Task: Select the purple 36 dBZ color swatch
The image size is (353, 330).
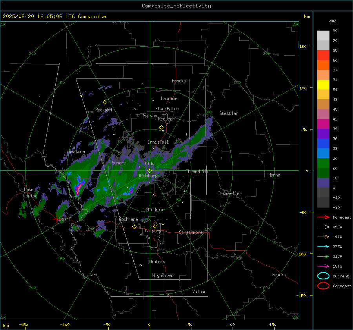Action: (x=323, y=133)
